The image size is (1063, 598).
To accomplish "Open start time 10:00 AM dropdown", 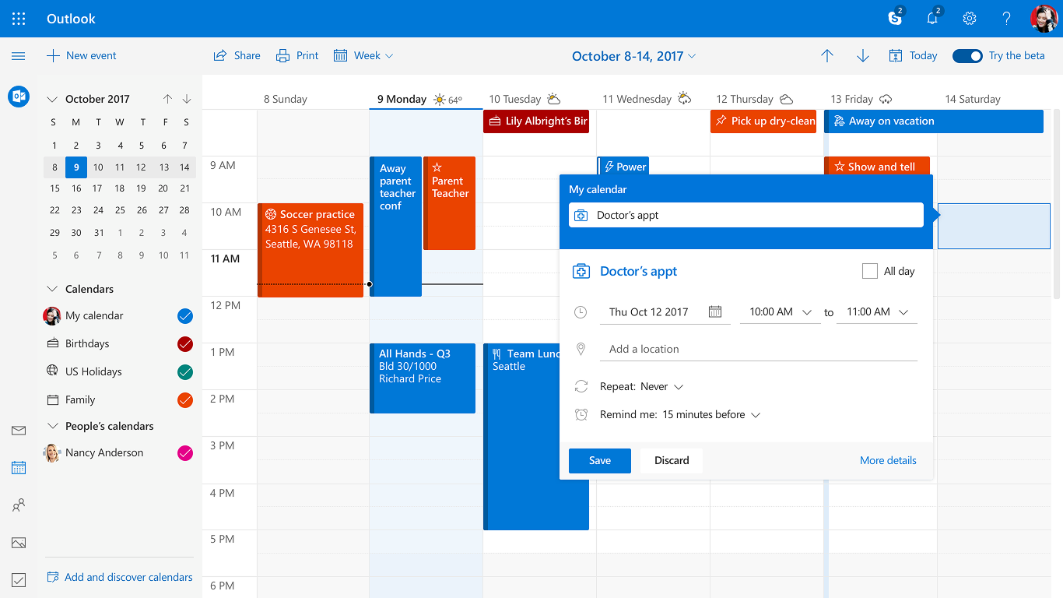I will (x=781, y=312).
